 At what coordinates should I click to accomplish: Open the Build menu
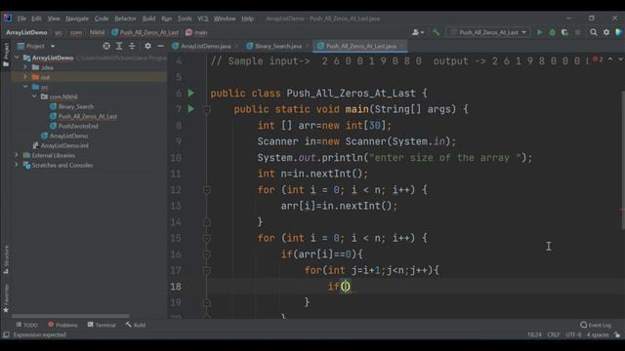(148, 19)
